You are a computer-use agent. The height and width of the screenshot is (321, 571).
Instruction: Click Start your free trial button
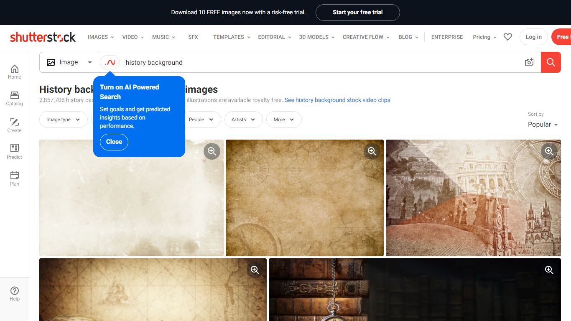point(358,13)
